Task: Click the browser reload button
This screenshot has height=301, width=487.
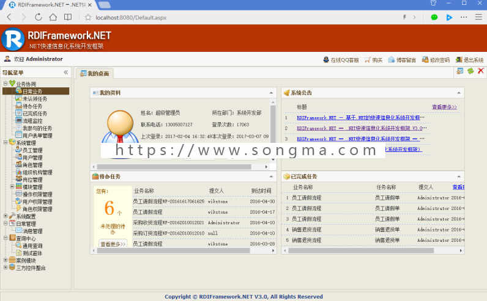Action: (38, 17)
